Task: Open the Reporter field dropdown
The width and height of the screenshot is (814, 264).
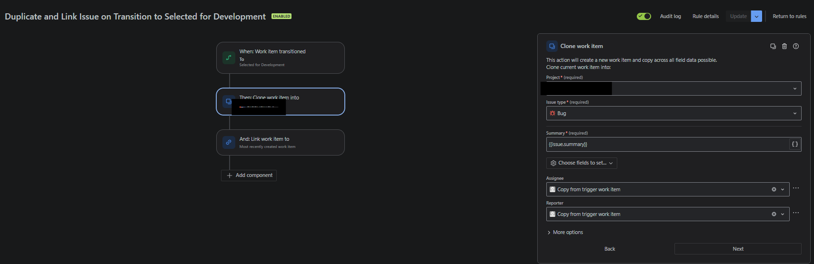Action: [668, 214]
